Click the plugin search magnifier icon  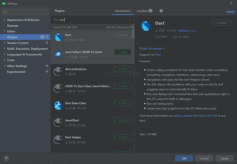55,20
